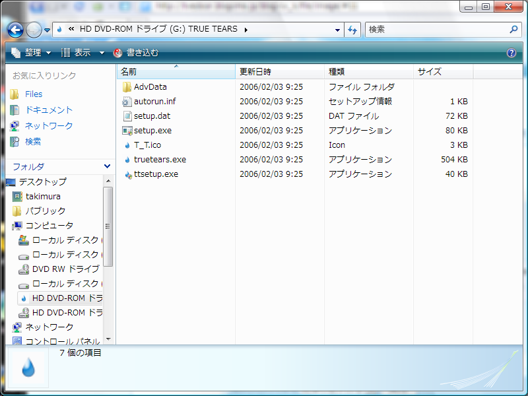The image size is (528, 396).
Task: Open help with the question mark icon
Action: coord(511,53)
